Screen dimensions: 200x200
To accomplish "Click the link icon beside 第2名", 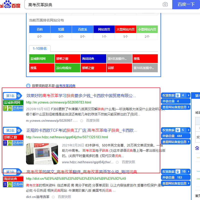I will click(19, 130).
